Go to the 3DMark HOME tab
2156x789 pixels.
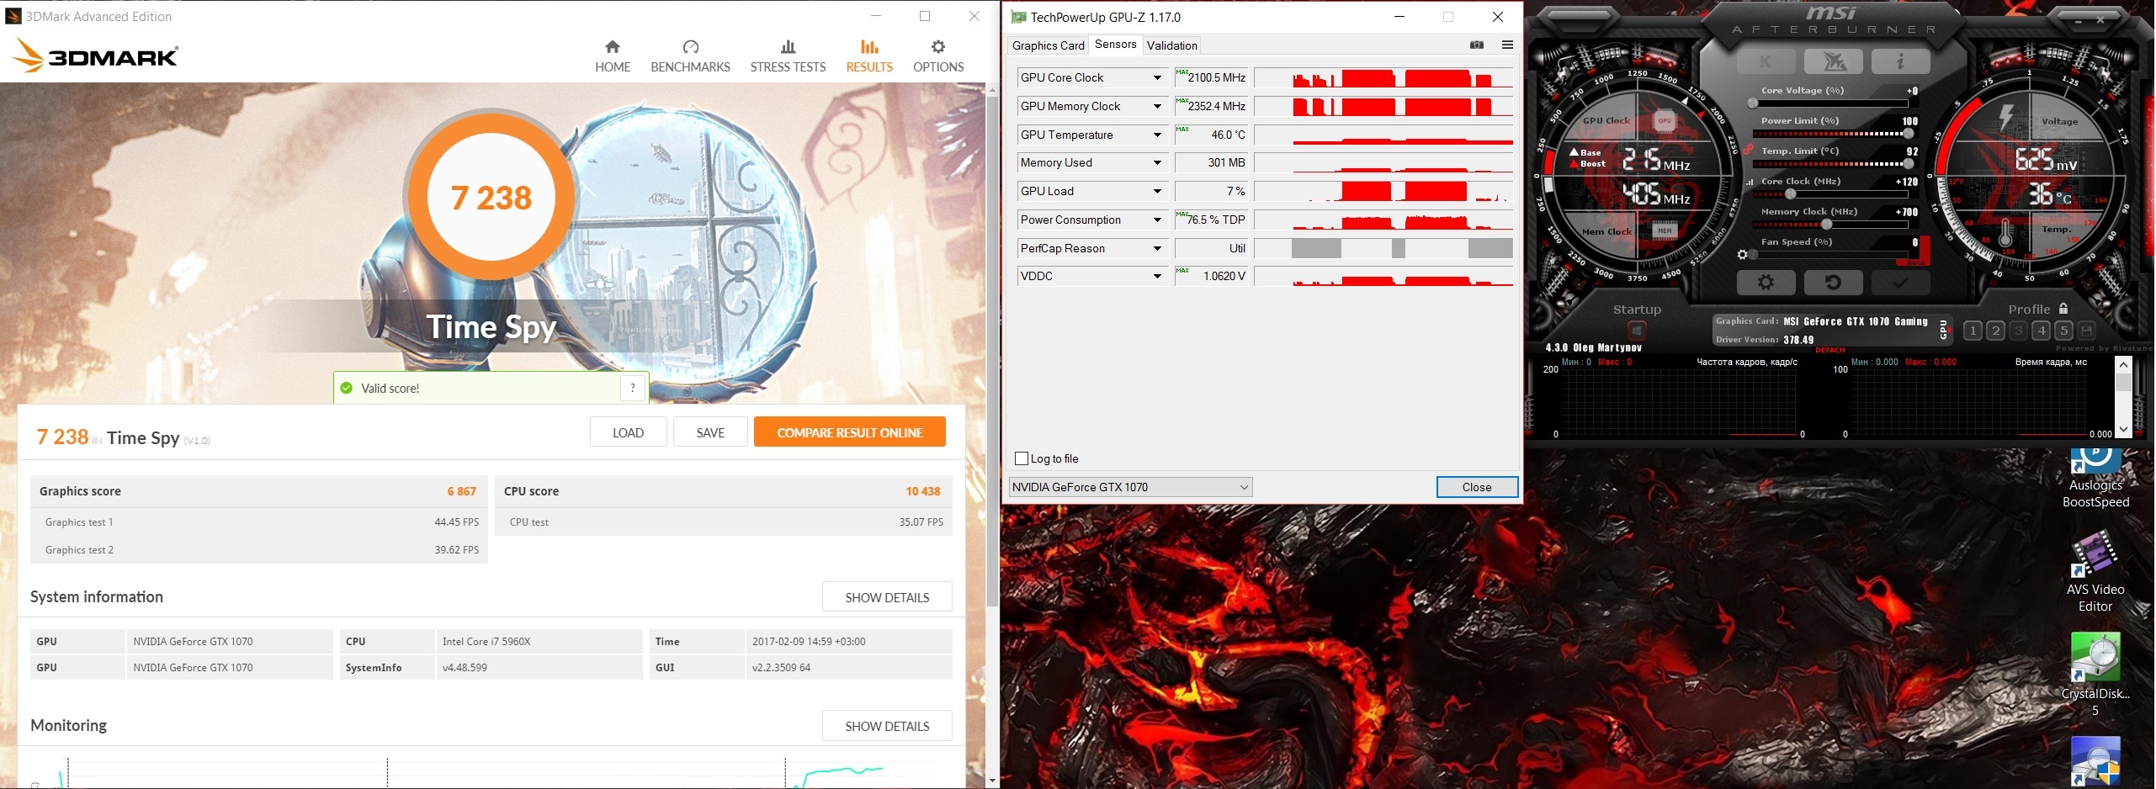pos(613,56)
